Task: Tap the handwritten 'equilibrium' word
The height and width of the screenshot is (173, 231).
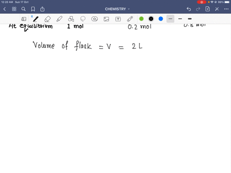Action: 36,27
